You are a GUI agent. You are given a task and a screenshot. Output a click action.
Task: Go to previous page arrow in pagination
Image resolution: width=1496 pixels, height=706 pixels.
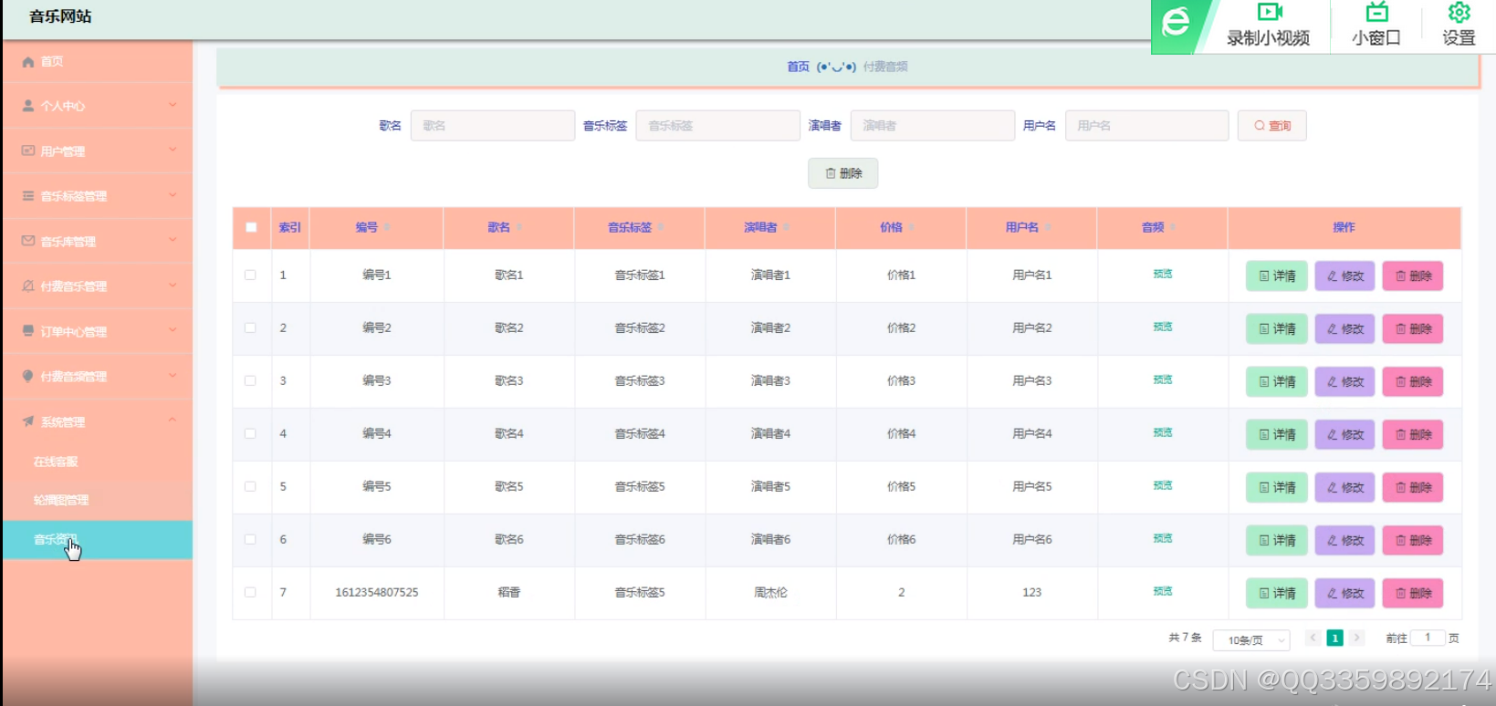pos(1313,638)
